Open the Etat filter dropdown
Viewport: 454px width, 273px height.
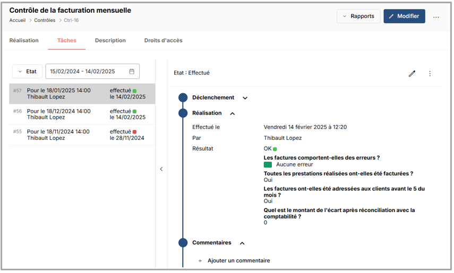point(27,72)
